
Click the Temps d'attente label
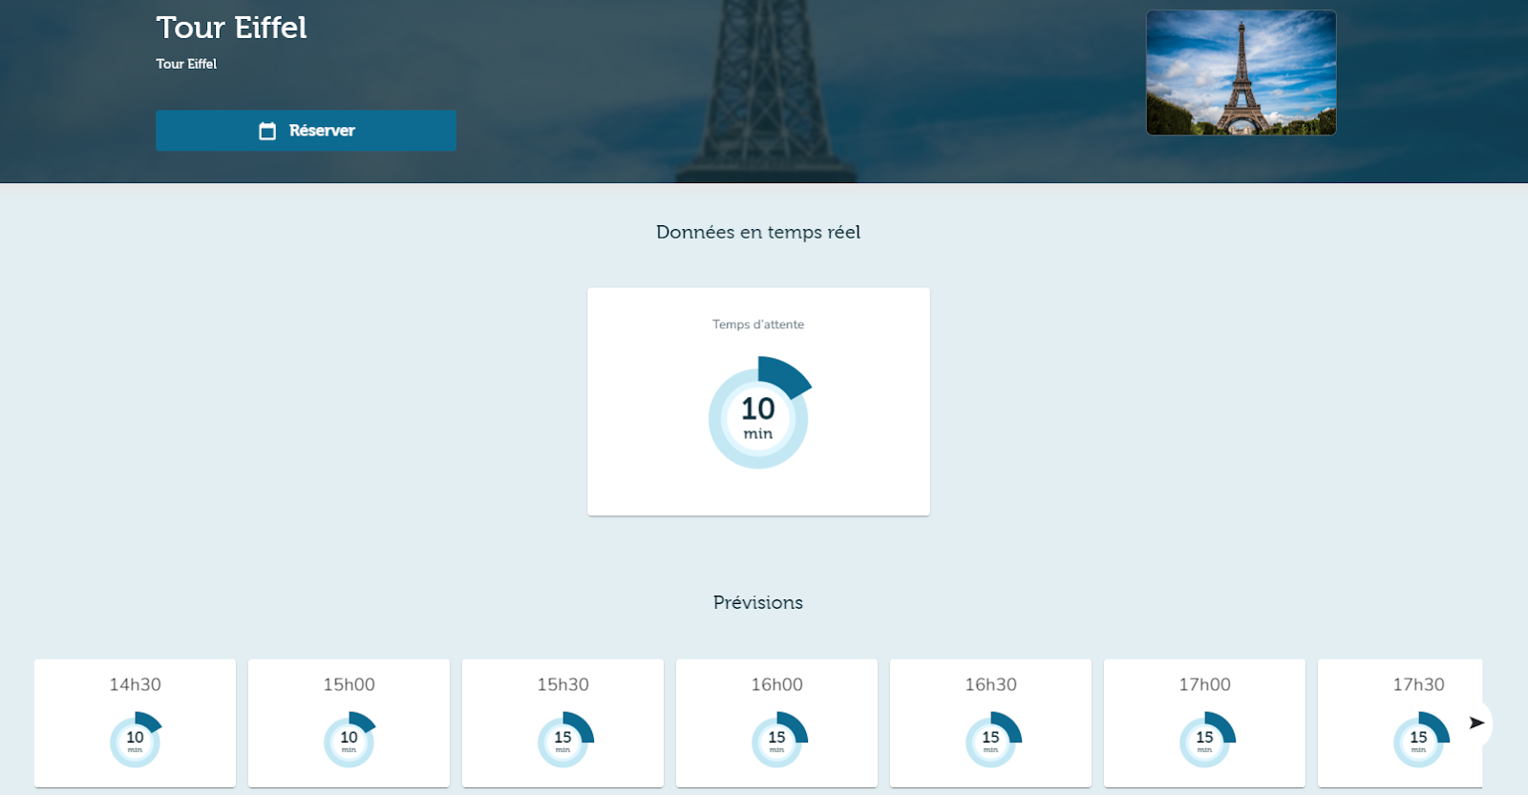pyautogui.click(x=758, y=324)
